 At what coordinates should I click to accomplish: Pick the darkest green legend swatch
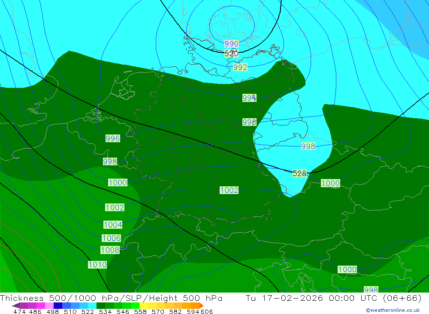click(x=101, y=305)
